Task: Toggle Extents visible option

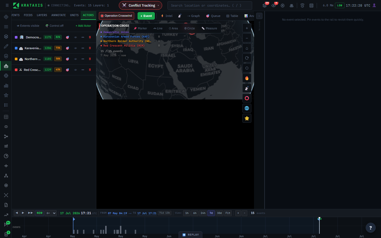Action: tap(28, 26)
